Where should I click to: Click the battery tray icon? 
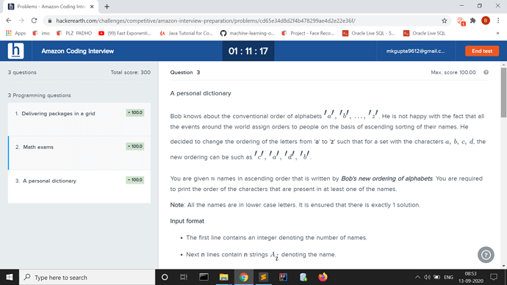437,277
